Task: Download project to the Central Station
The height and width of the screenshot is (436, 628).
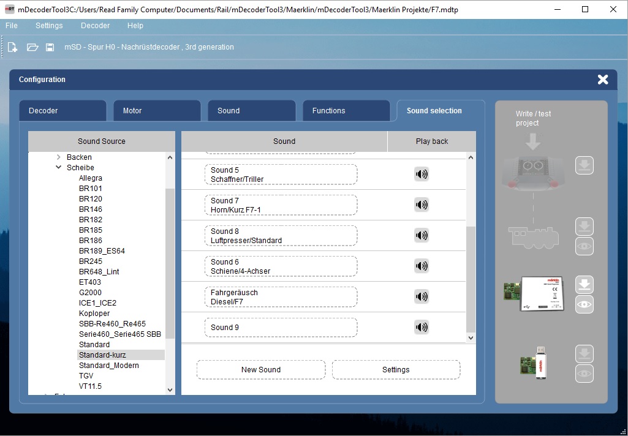Action: pos(584,165)
